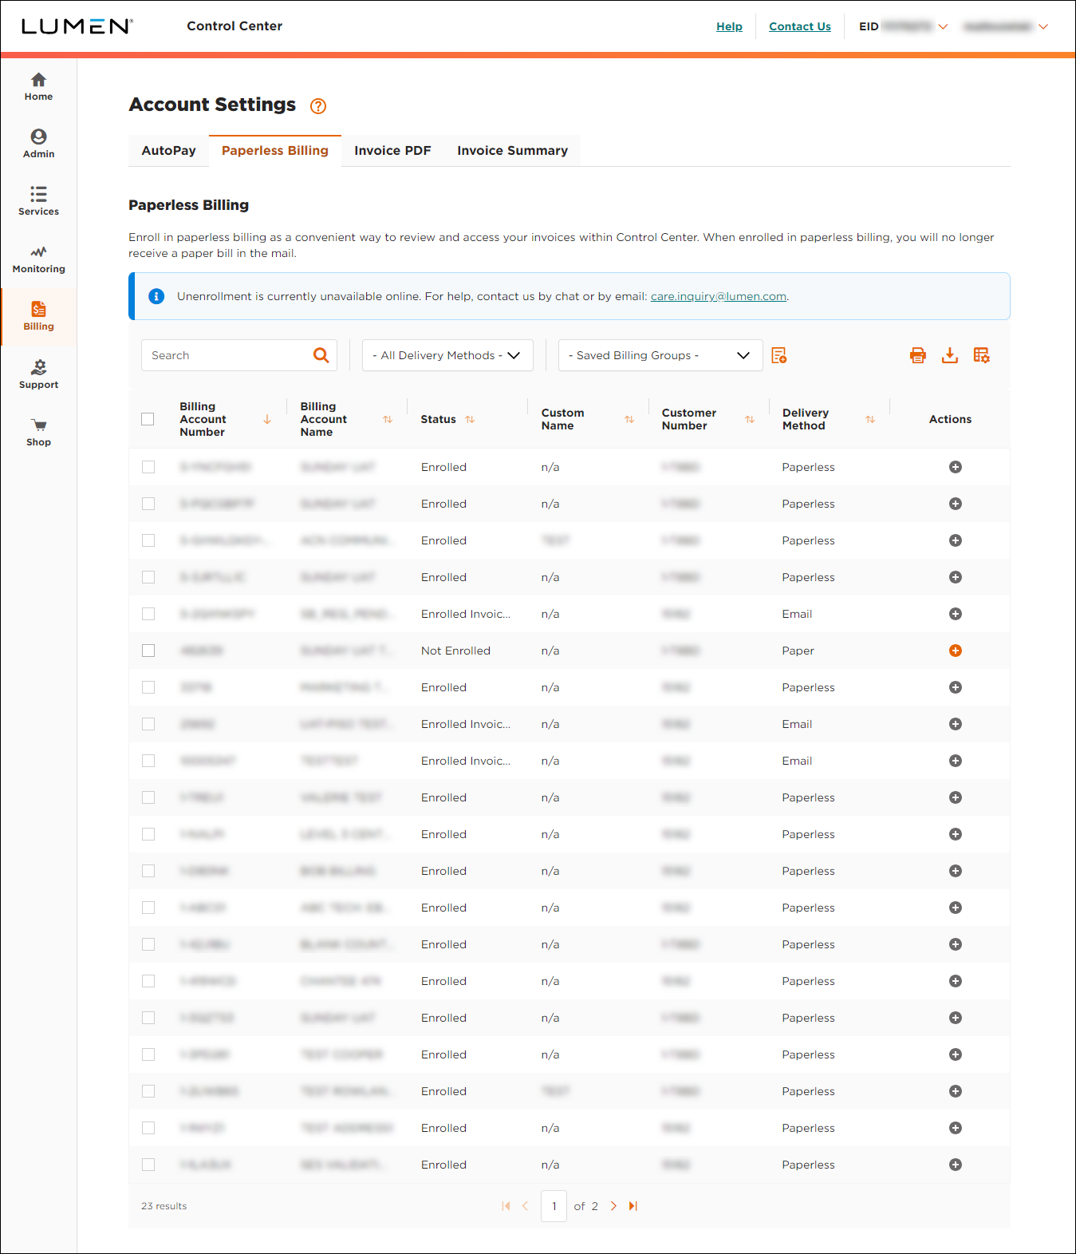The width and height of the screenshot is (1076, 1254).
Task: Toggle the select-all header checkbox
Action: click(148, 419)
